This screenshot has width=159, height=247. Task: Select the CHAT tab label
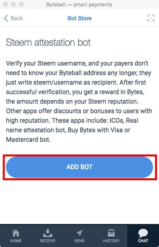tap(143, 241)
